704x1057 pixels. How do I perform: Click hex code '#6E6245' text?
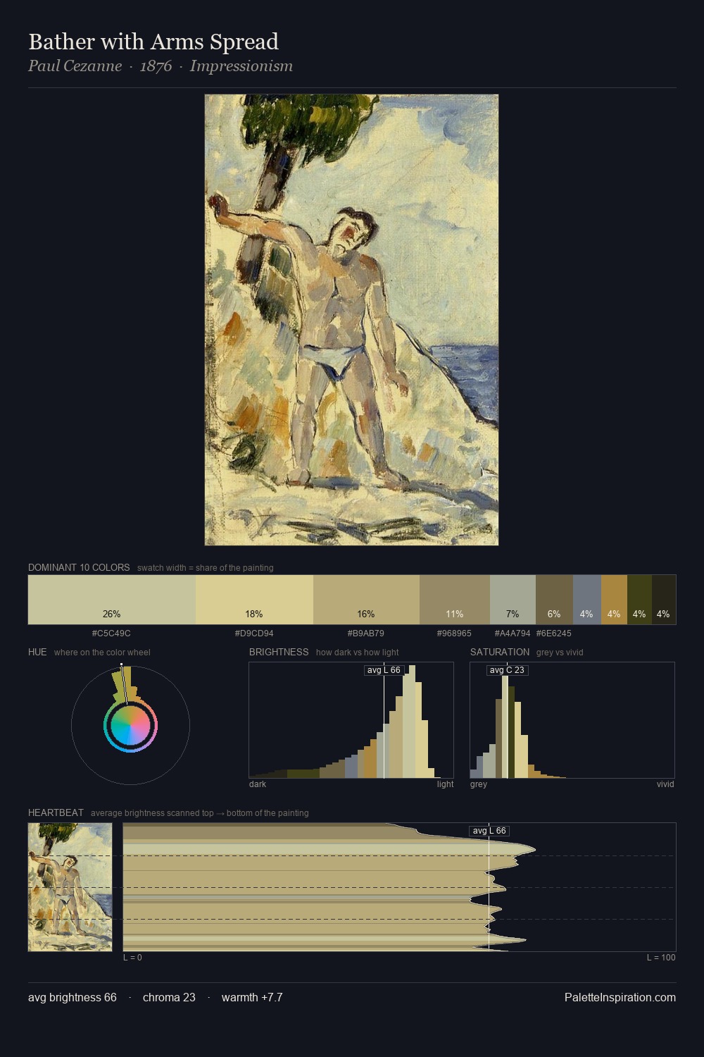tap(554, 633)
